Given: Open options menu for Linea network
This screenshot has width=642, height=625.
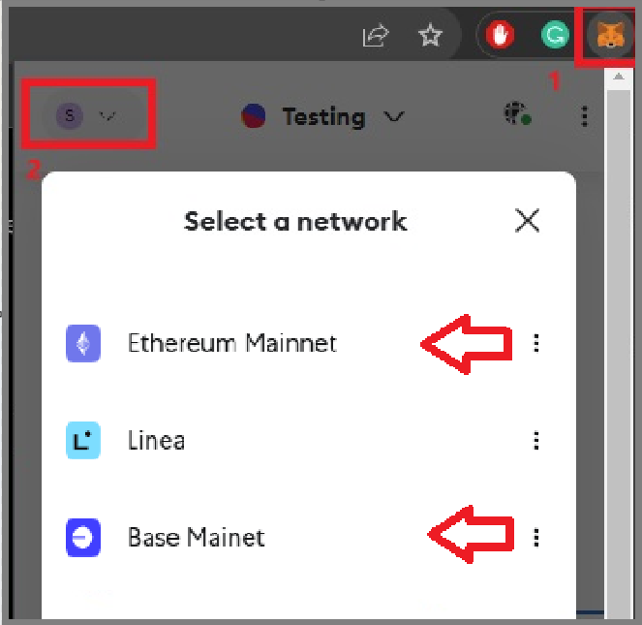Looking at the screenshot, I should pyautogui.click(x=536, y=441).
